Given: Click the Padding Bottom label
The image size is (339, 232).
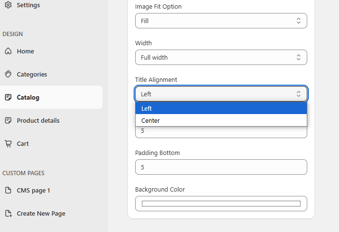Looking at the screenshot, I should click(157, 153).
